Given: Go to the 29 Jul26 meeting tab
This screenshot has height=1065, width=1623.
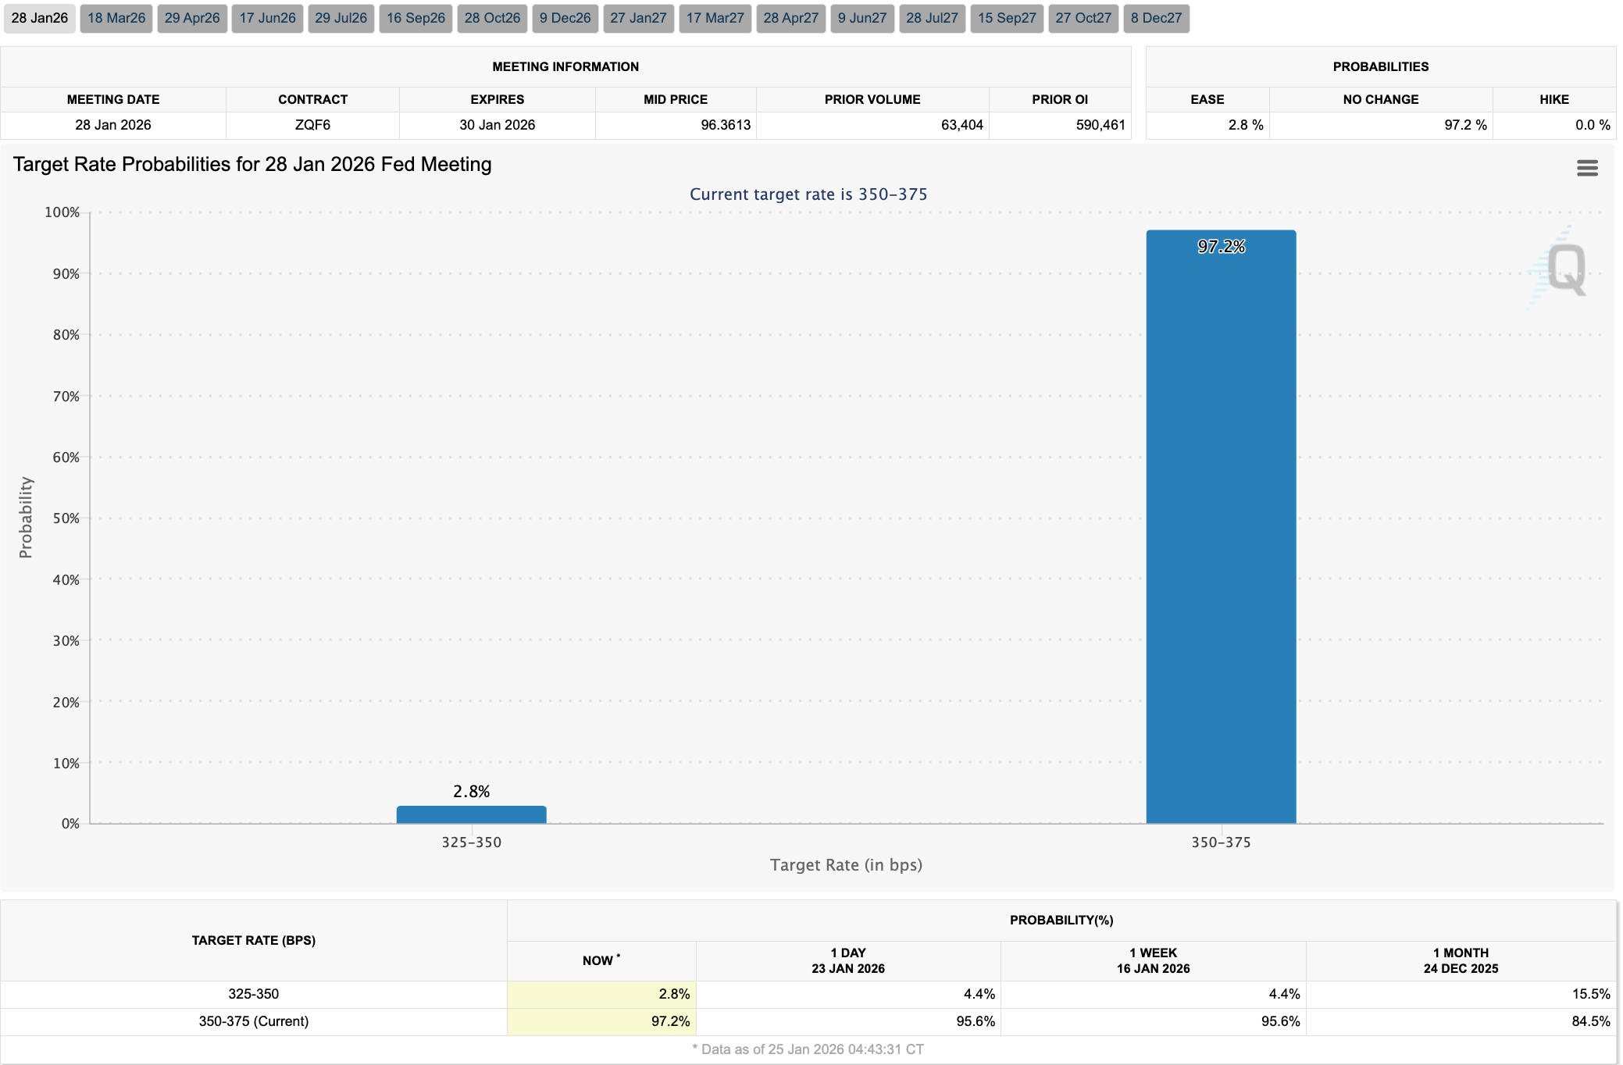Looking at the screenshot, I should tap(341, 18).
